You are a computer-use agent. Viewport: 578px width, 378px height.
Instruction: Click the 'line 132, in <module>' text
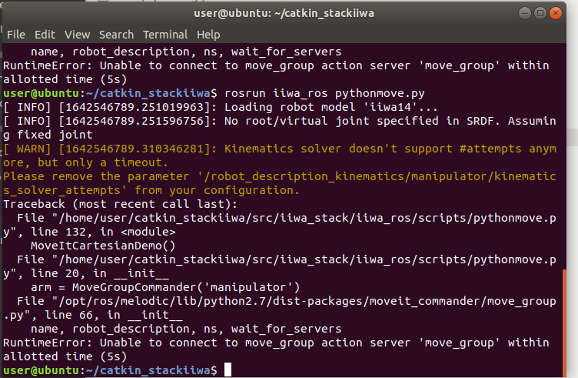[103, 232]
